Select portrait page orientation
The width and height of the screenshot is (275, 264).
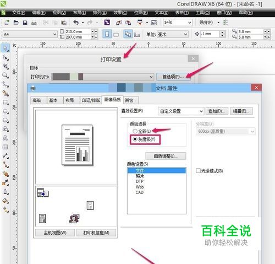pyautogui.click(x=107, y=34)
